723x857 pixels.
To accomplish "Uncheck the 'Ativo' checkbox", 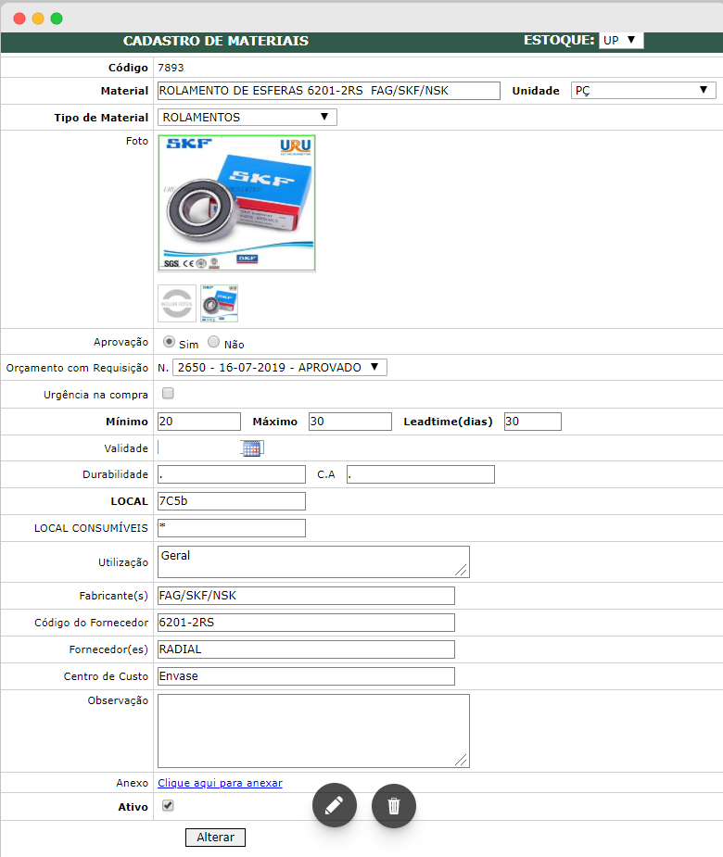I will (168, 806).
